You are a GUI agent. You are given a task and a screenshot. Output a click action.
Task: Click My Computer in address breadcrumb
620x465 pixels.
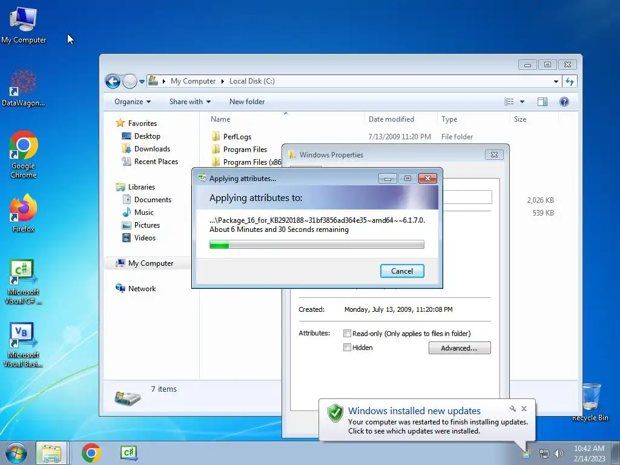coord(193,82)
